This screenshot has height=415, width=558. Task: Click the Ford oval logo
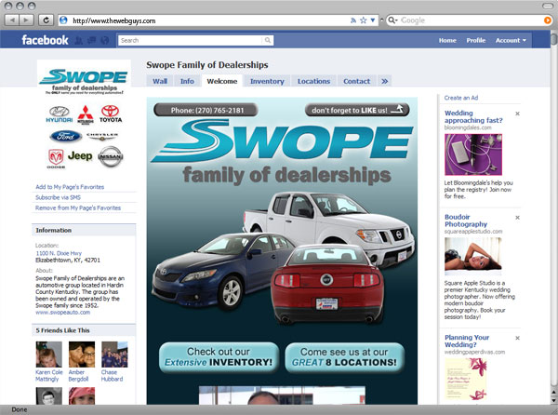pyautogui.click(x=66, y=136)
